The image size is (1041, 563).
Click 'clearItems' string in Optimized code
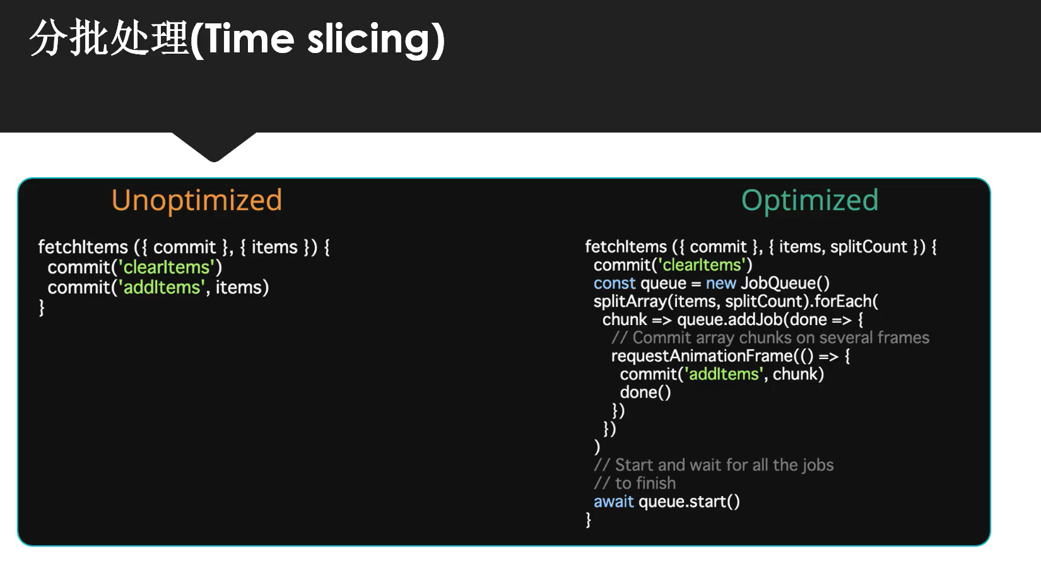tap(702, 265)
